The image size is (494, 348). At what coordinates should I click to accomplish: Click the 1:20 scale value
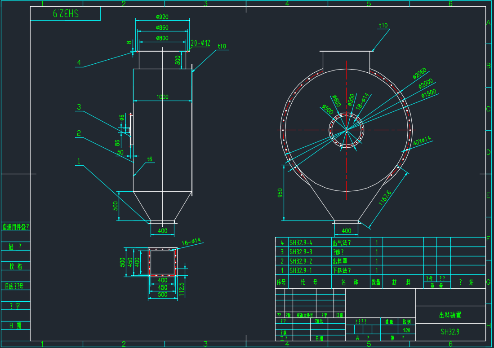(406, 330)
